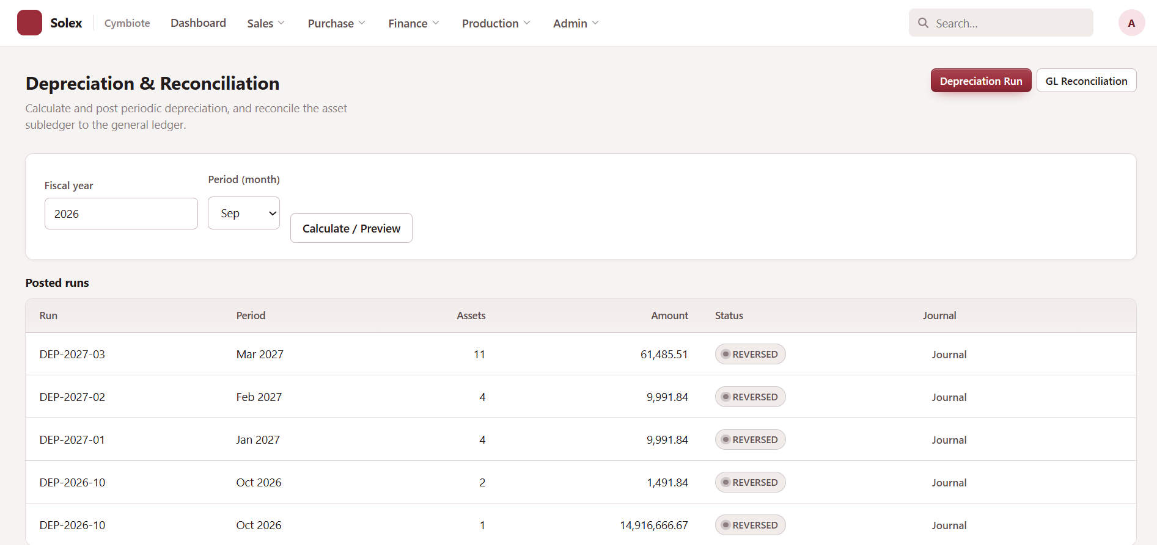The height and width of the screenshot is (545, 1157).
Task: Click the Posted runs heading
Action: click(57, 283)
